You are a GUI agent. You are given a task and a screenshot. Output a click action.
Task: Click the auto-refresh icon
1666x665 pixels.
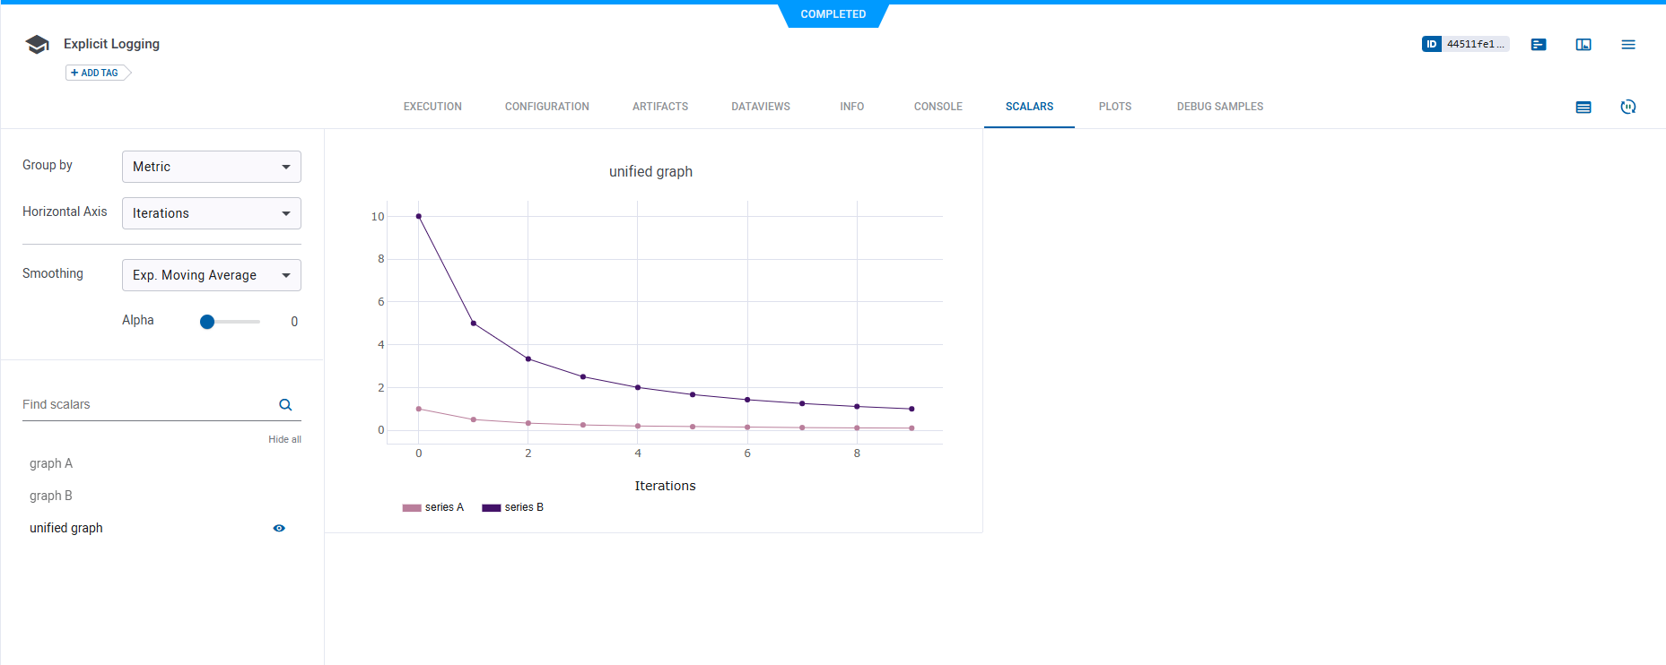1627,108
